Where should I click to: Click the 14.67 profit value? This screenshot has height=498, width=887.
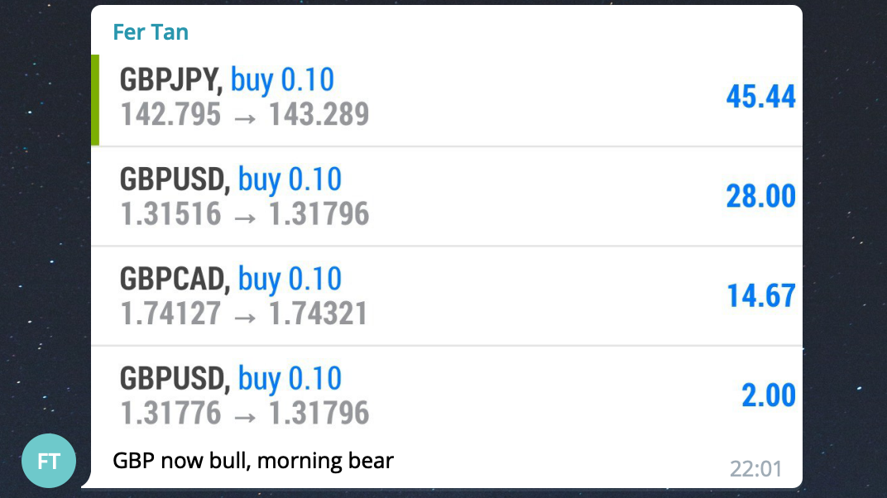761,295
